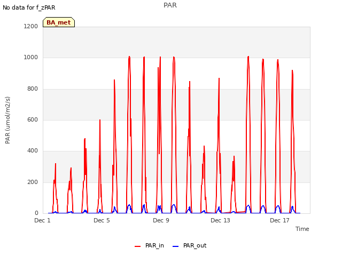Click the 1200 y-axis tick label
Image resolution: width=342 pixels, height=256 pixels.
31,26
